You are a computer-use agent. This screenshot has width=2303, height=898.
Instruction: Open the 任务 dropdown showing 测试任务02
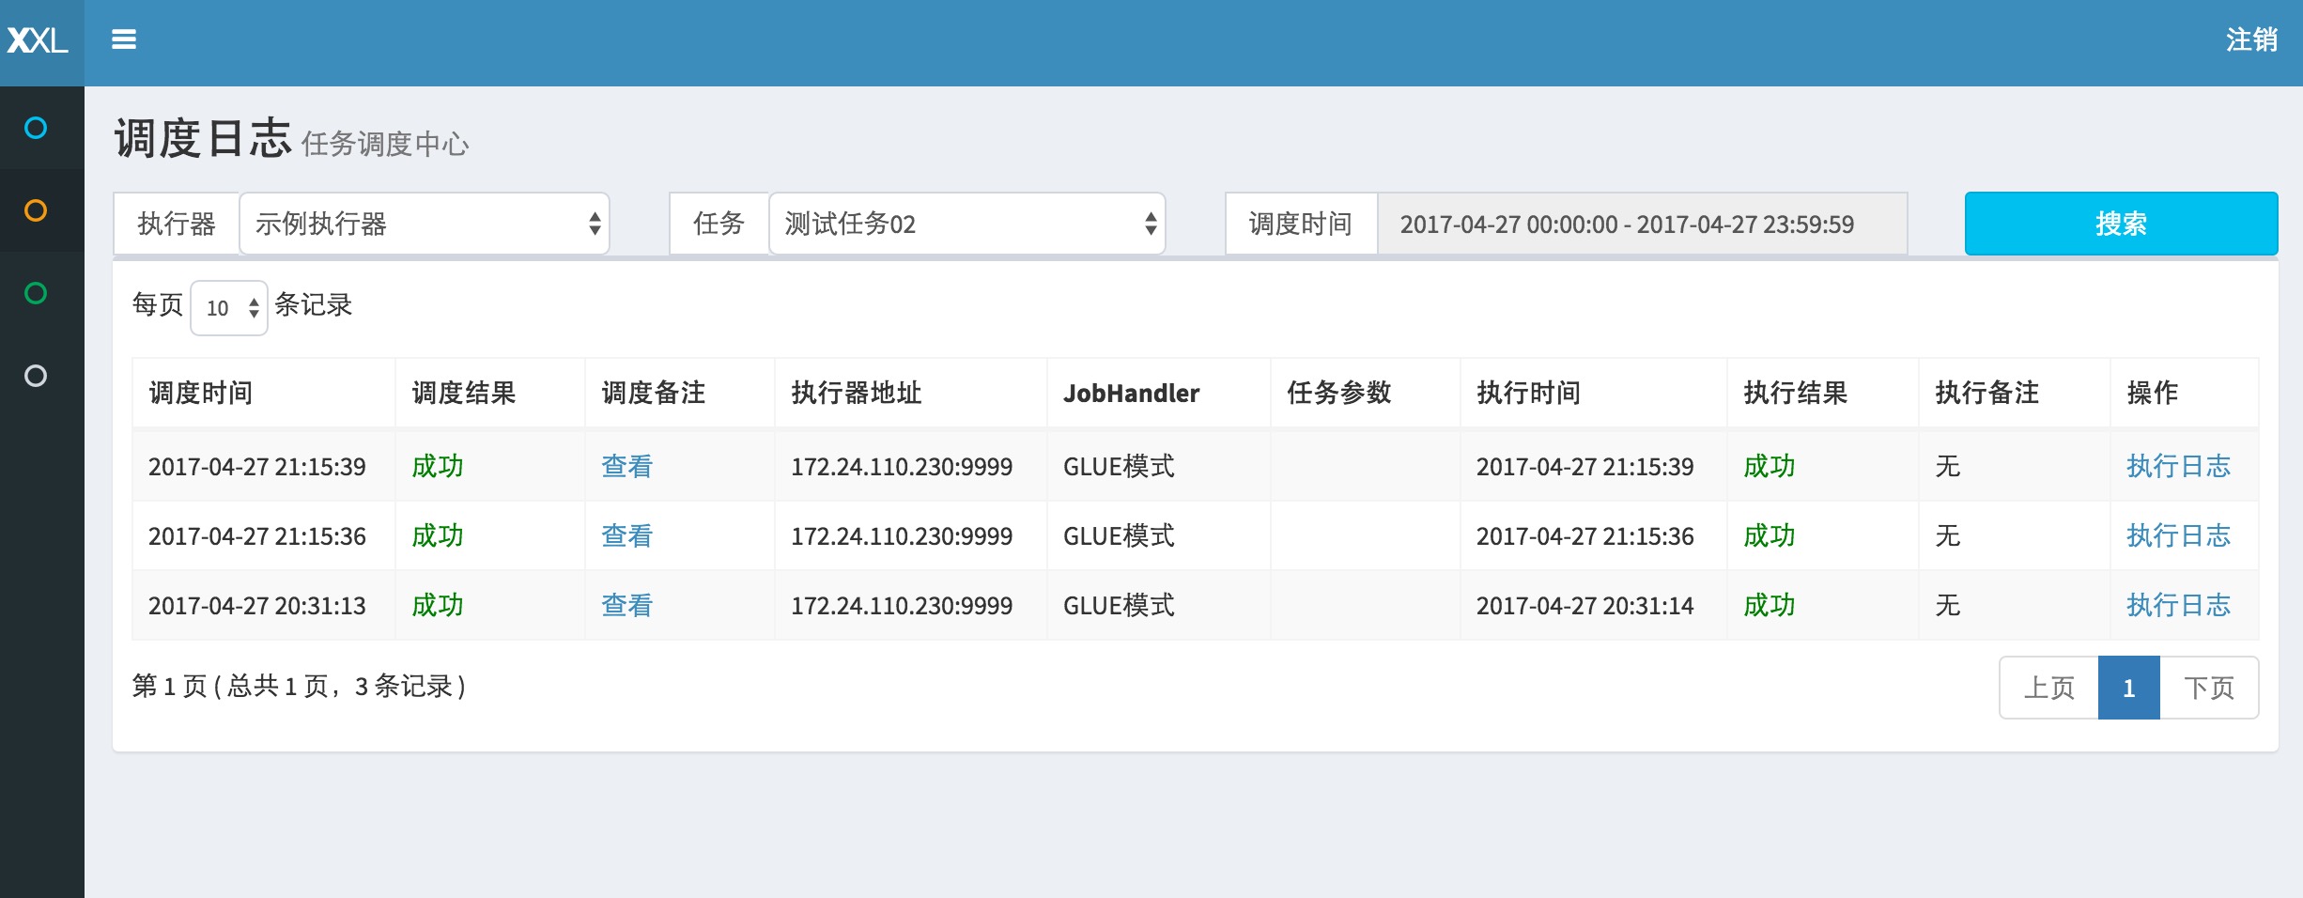pyautogui.click(x=967, y=224)
